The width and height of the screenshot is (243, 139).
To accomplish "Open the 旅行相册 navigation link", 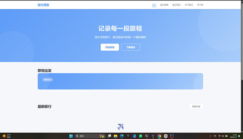I will 164,5.
